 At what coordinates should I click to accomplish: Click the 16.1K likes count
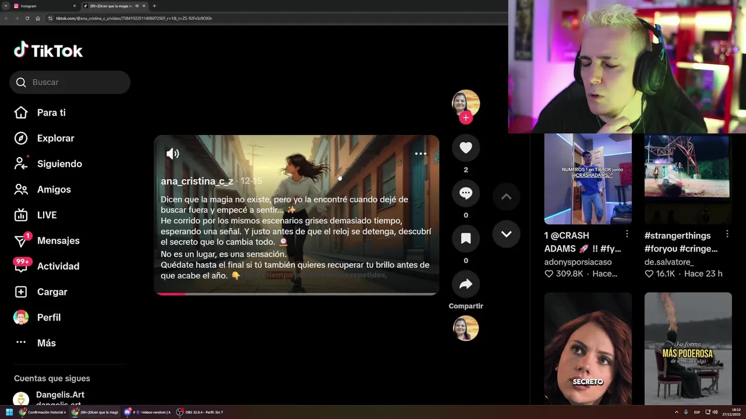pyautogui.click(x=660, y=274)
